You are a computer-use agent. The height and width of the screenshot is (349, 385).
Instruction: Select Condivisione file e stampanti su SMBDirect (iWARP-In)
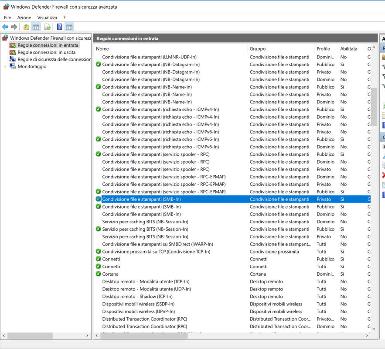point(158,244)
